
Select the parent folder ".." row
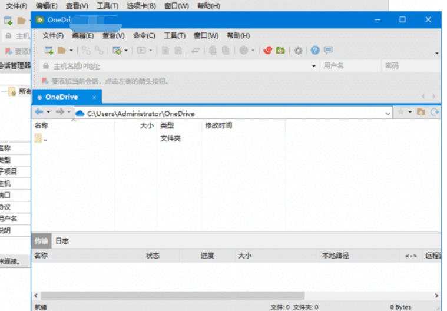[x=158, y=138]
